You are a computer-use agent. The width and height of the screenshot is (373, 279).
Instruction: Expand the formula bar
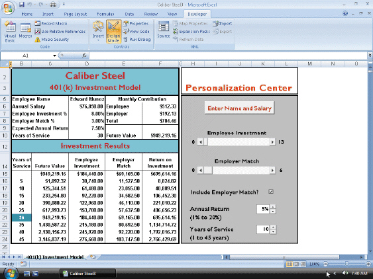point(370,56)
